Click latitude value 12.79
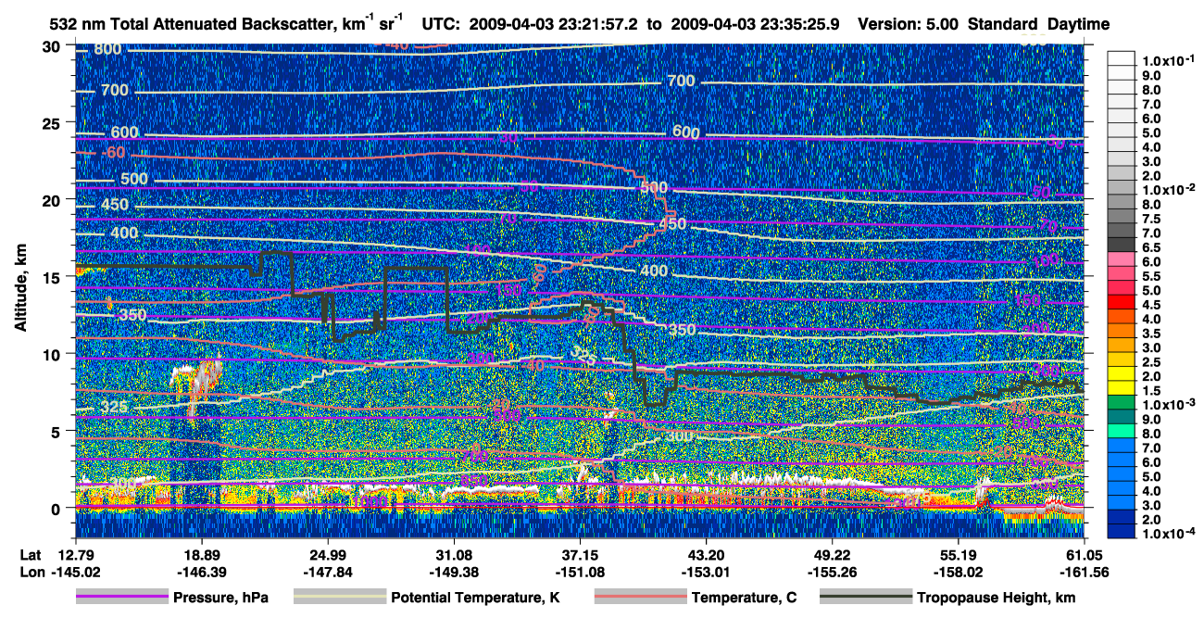Screen dimensions: 1204x618 click(x=76, y=554)
